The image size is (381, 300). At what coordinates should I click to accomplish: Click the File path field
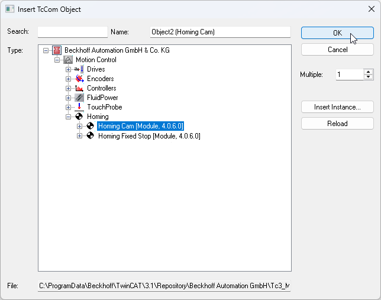pos(164,286)
